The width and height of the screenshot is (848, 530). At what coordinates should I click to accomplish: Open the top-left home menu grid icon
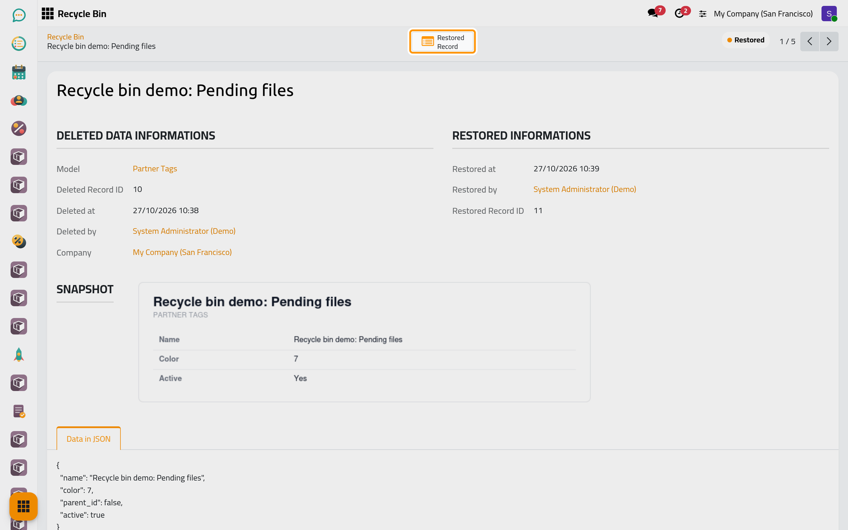point(48,14)
